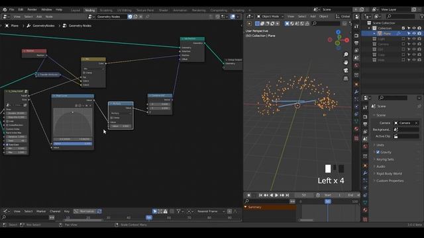This screenshot has height=238, width=424.
Task: Open the 3D viewport Object menu
Action: coord(323,17)
